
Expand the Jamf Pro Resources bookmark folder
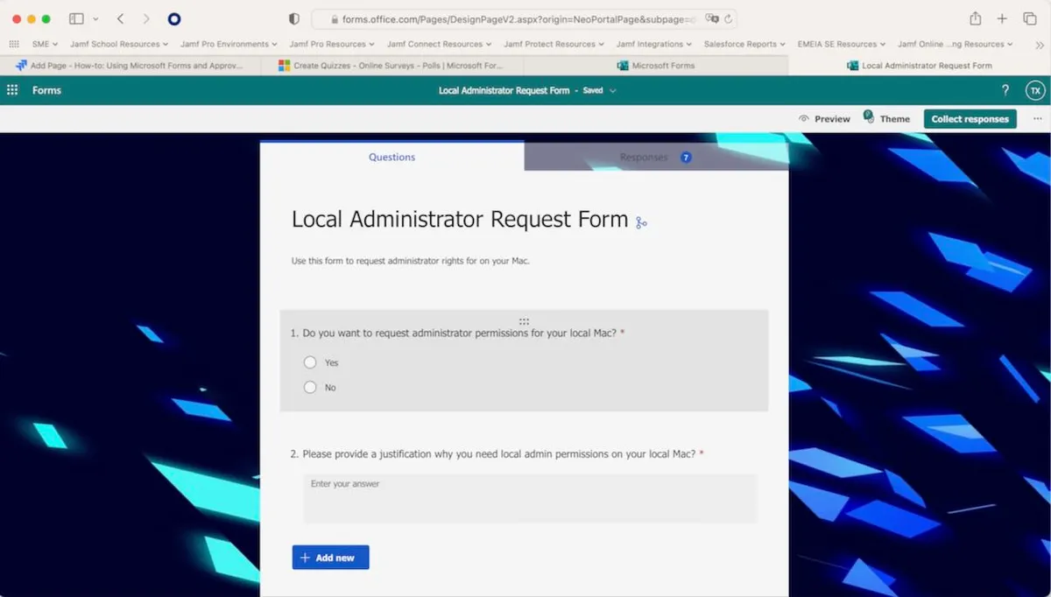tap(330, 43)
